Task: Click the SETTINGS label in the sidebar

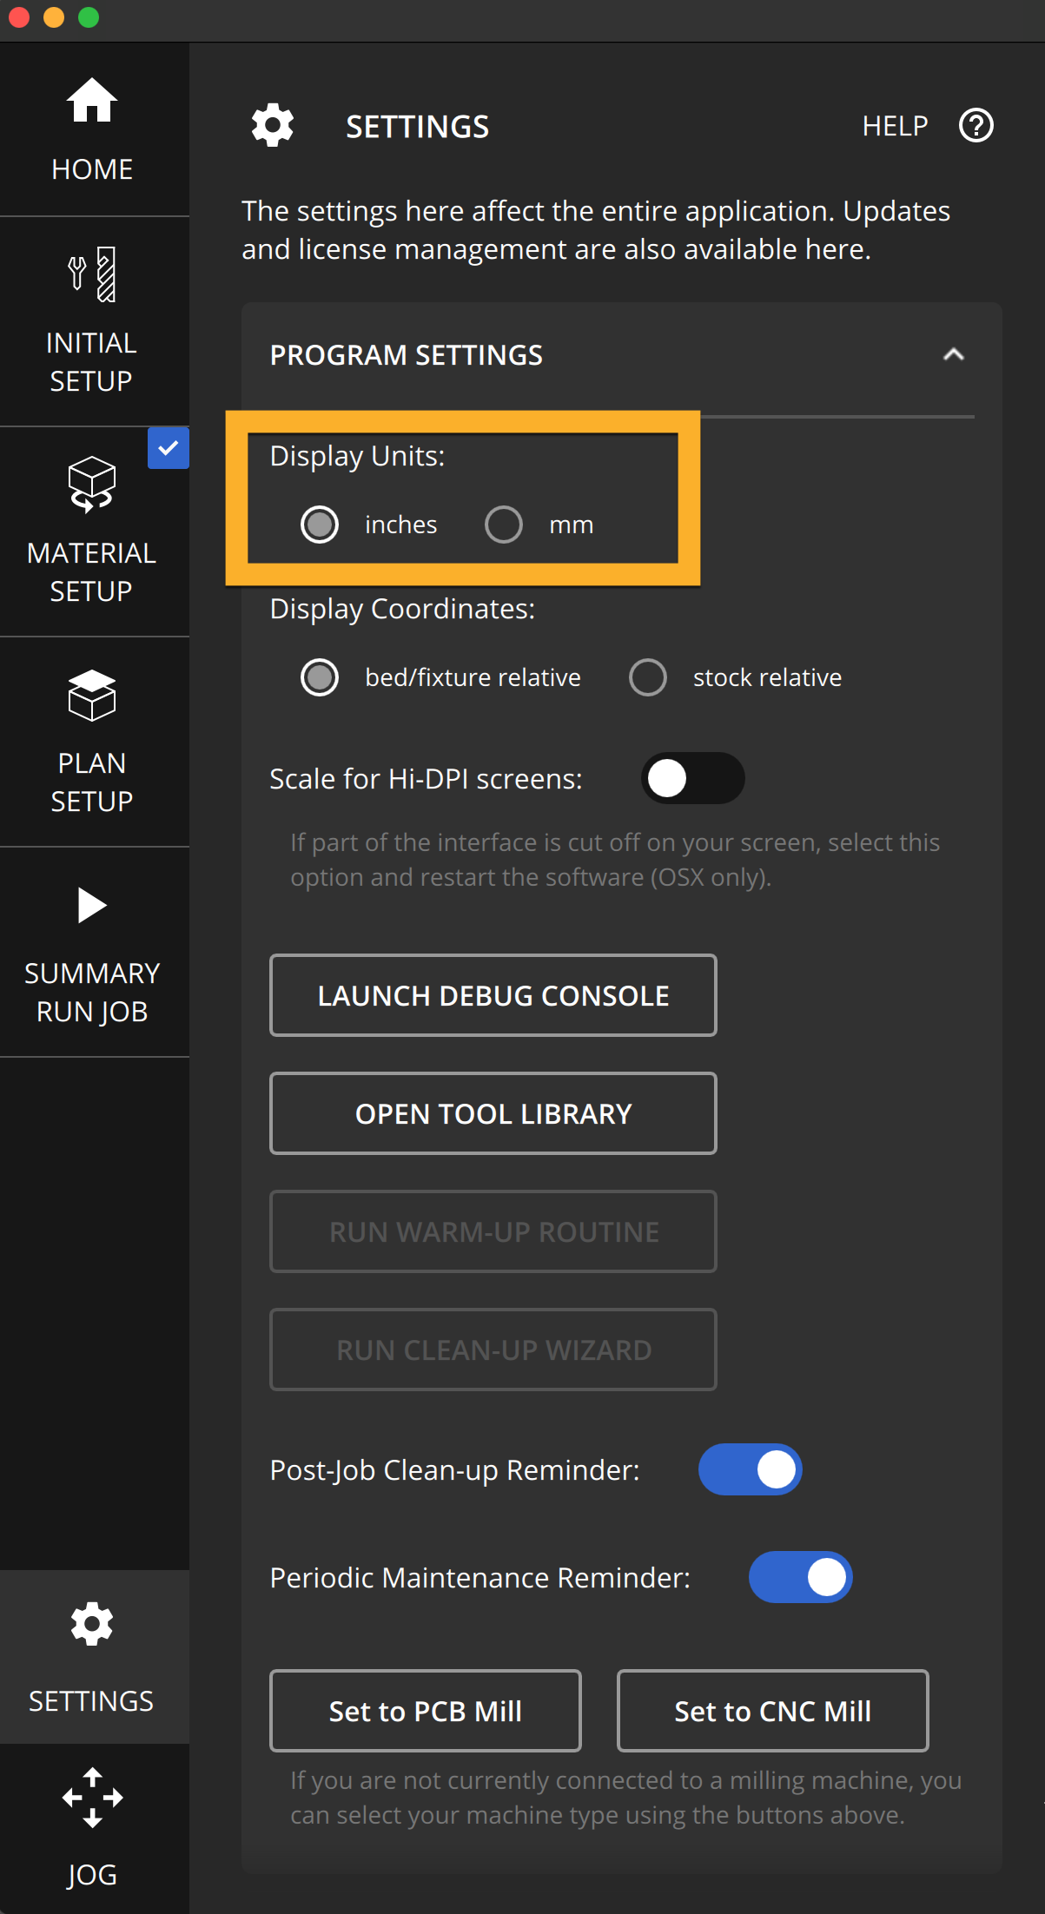Action: pyautogui.click(x=91, y=1701)
